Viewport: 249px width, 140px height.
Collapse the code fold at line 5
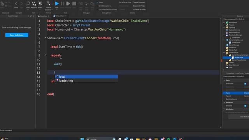click(x=46, y=38)
